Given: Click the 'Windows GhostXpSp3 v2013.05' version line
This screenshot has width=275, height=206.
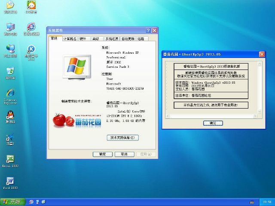Looking at the screenshot, I should coord(213,82).
